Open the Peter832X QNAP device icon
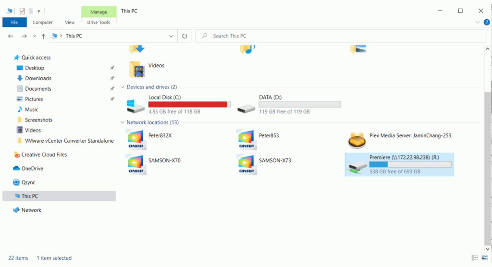 (x=136, y=139)
